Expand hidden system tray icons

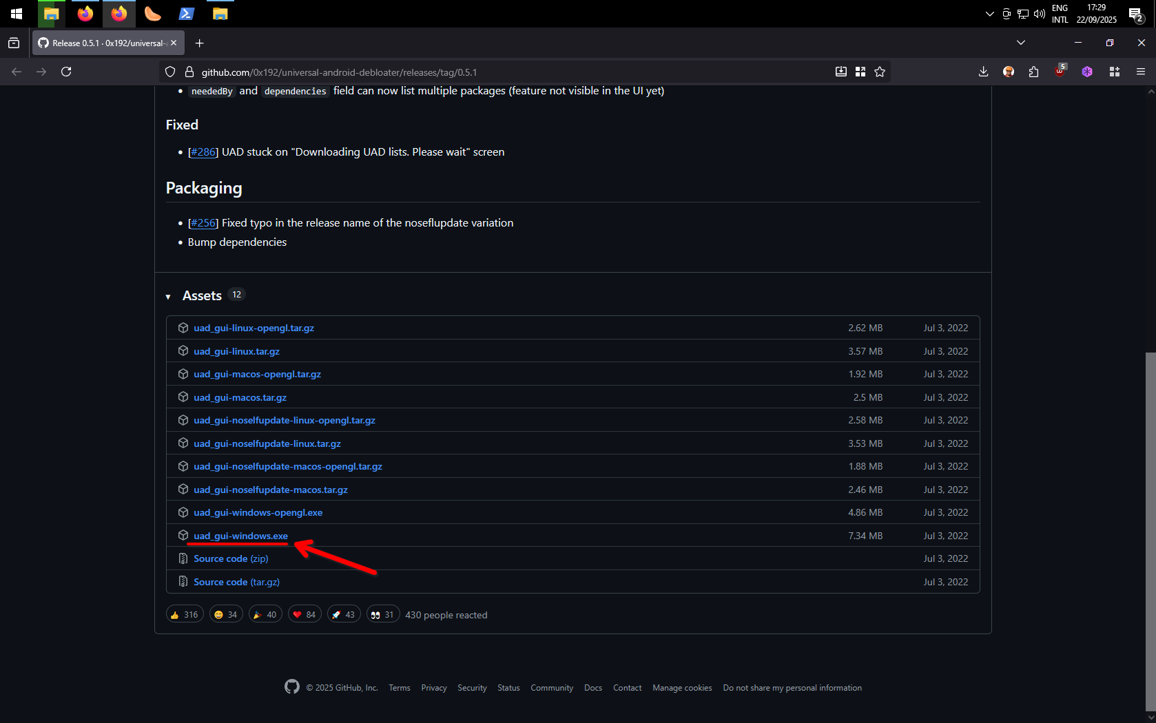pyautogui.click(x=989, y=14)
